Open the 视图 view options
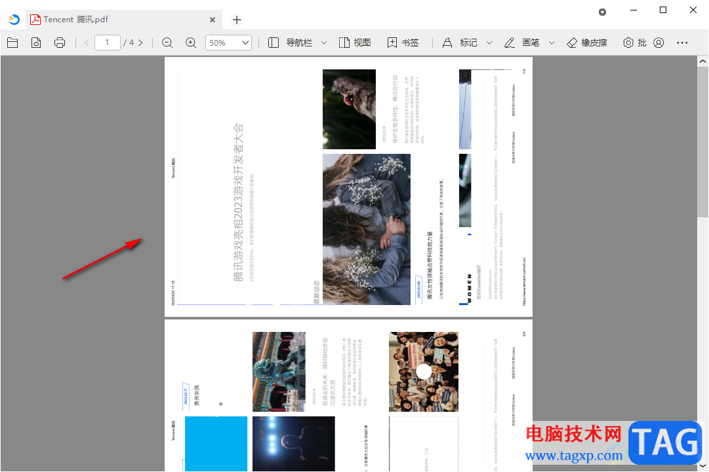Screen dimensions: 709x472 coord(355,43)
